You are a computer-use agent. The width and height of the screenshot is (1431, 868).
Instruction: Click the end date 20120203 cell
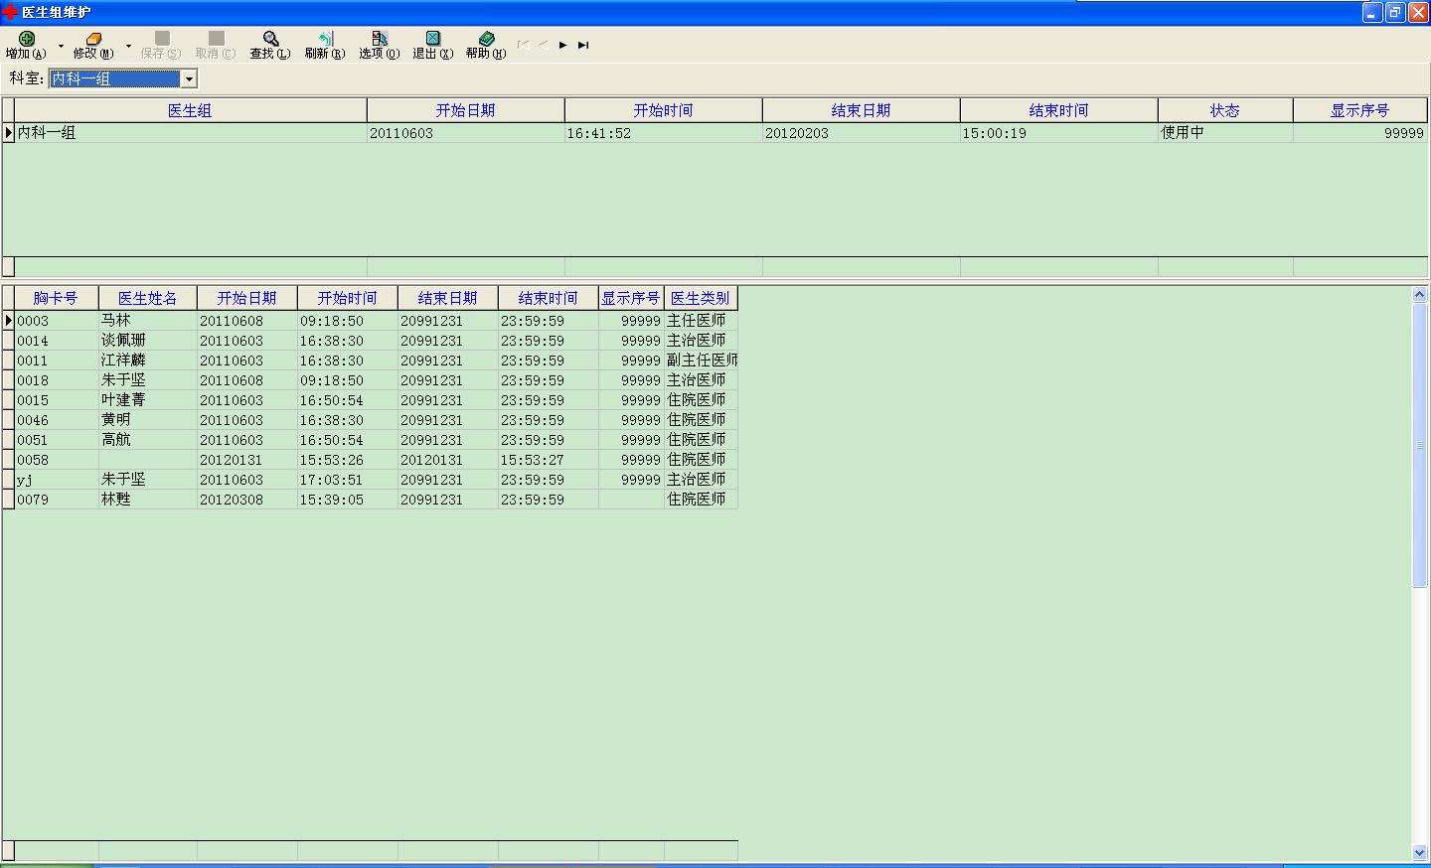[861, 132]
